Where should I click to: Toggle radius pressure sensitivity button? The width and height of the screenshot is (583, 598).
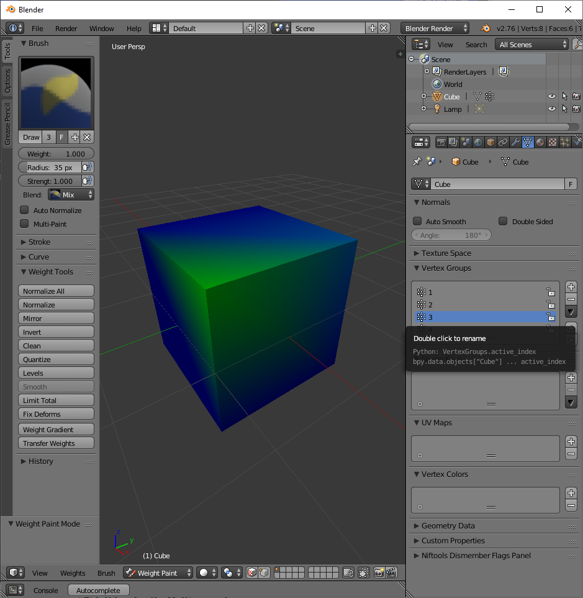pos(88,167)
